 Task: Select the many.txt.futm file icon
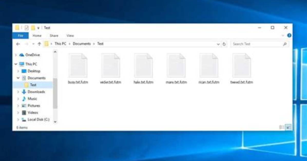coord(176,65)
